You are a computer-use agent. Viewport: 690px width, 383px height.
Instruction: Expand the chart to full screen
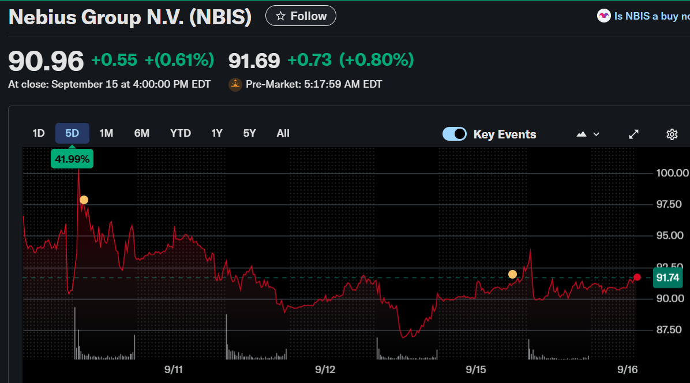[633, 134]
